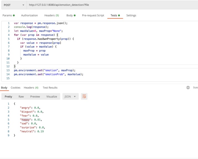Click the hasOwnProperty(prop) line

[x=45, y=39]
